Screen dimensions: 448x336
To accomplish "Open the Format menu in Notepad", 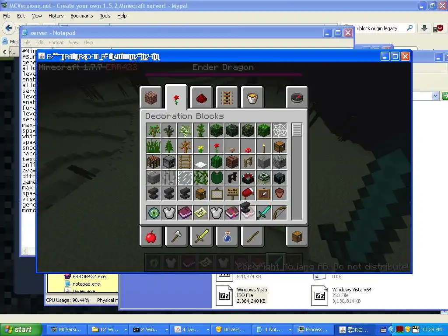I will (56, 42).
